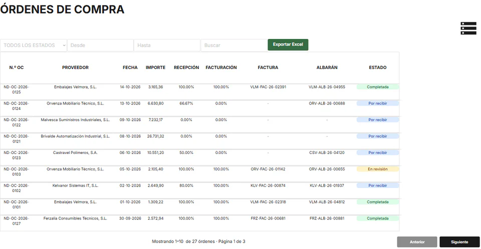Click reception value 80.00%
The height and width of the screenshot is (249, 481).
click(x=186, y=185)
